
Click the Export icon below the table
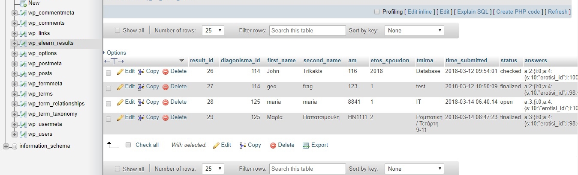[x=306, y=146]
